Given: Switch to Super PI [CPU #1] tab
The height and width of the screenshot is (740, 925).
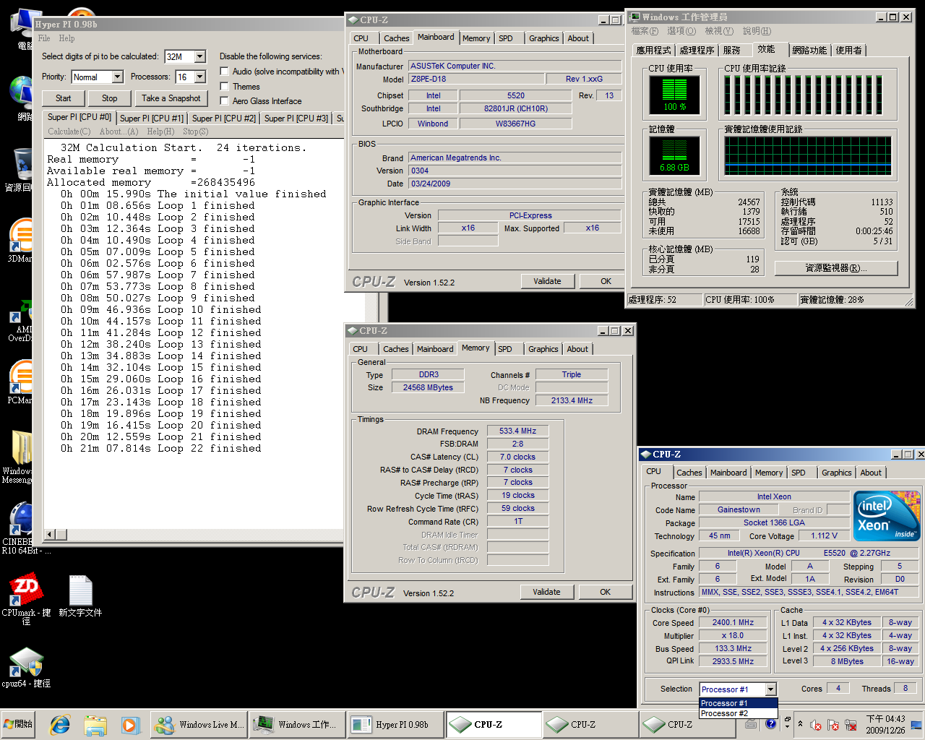Looking at the screenshot, I should (x=152, y=118).
